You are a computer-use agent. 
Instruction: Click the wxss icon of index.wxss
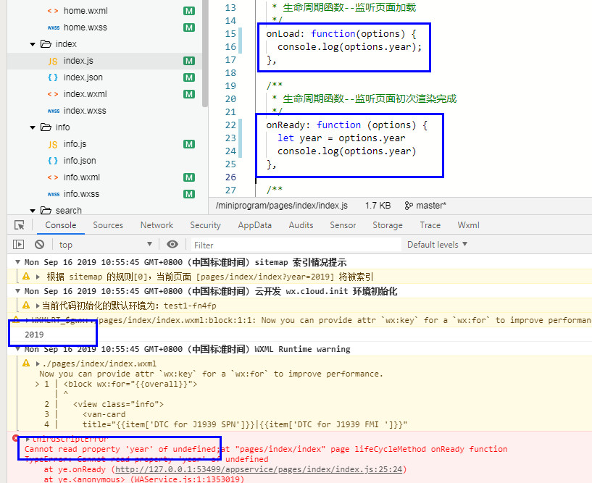coord(53,111)
